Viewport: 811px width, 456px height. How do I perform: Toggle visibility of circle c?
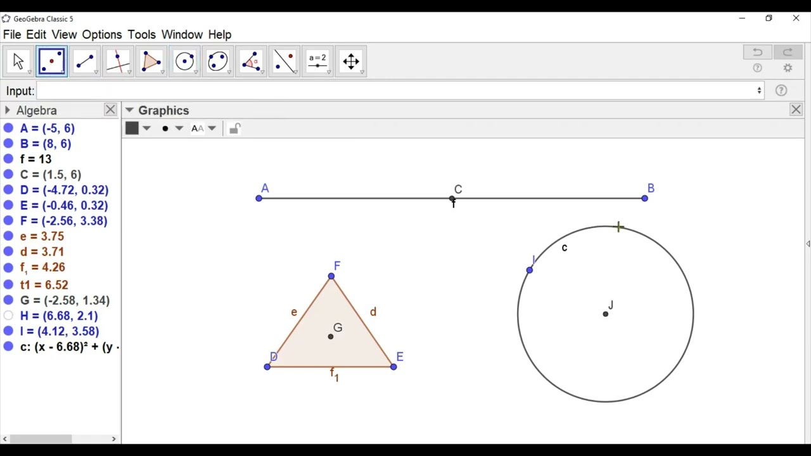8,346
